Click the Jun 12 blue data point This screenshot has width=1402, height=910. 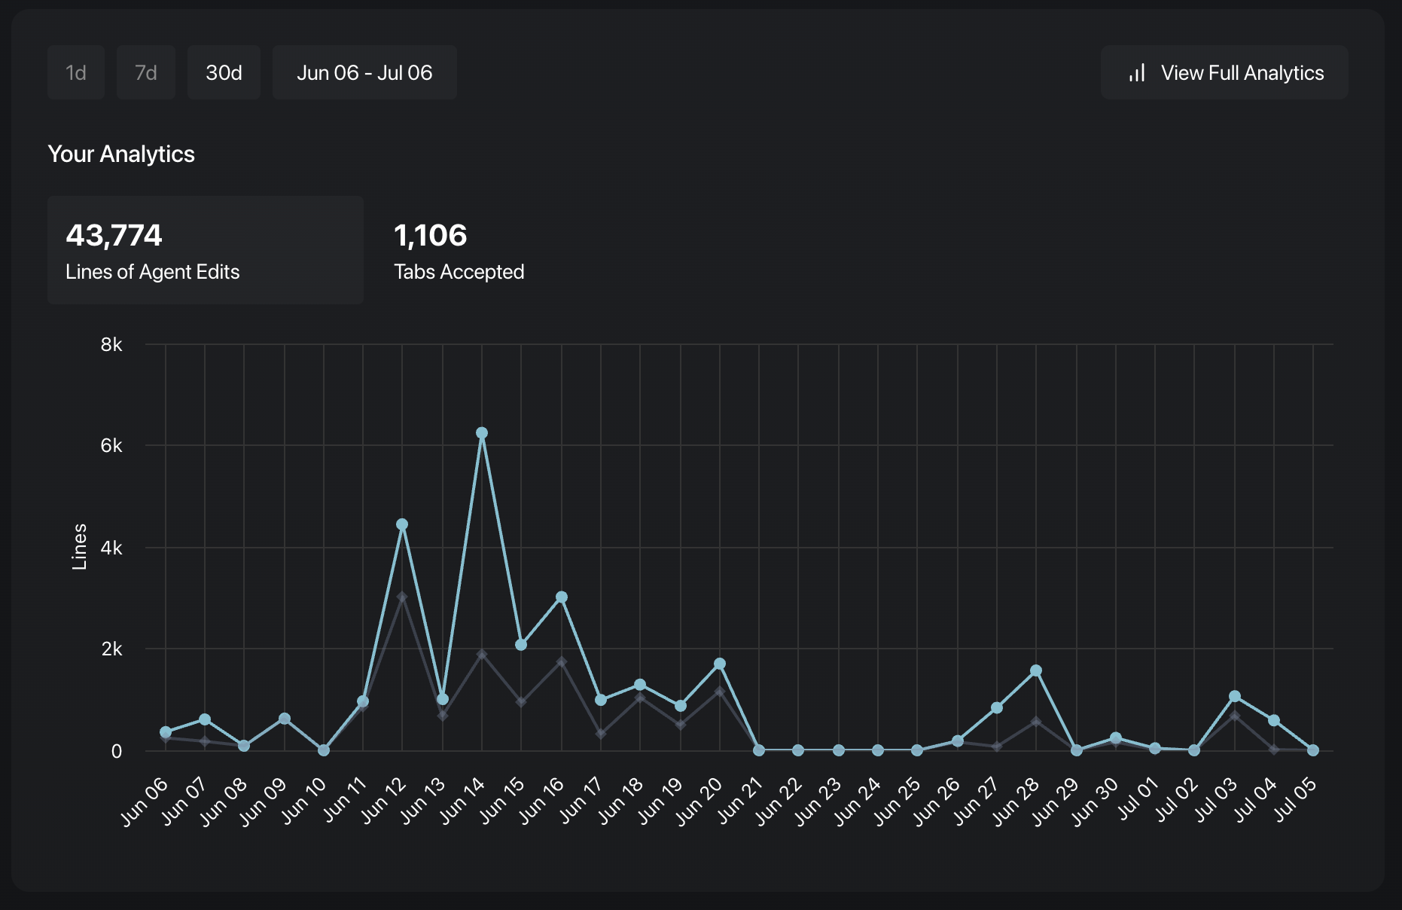(x=402, y=524)
